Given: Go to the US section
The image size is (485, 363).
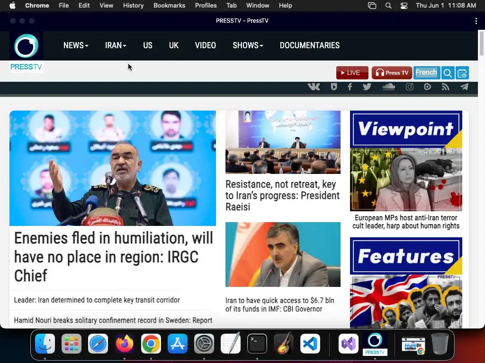Looking at the screenshot, I should 148,45.
